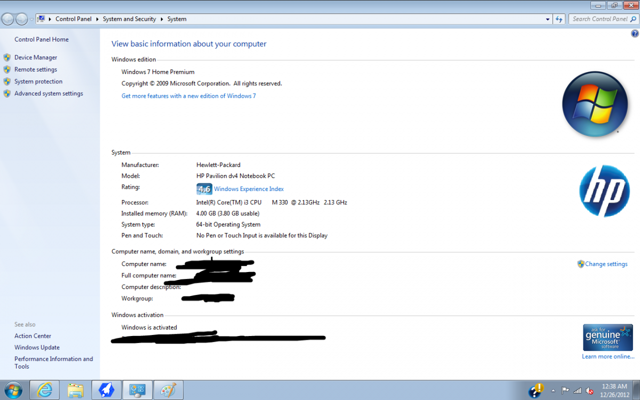Click the Windows Start orb
Viewport: 640px width, 400px height.
13,390
